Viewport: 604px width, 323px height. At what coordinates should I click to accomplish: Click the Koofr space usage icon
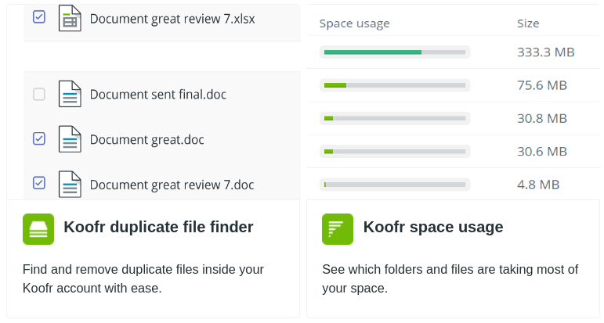point(338,229)
